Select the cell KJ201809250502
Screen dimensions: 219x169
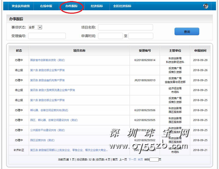point(145,140)
